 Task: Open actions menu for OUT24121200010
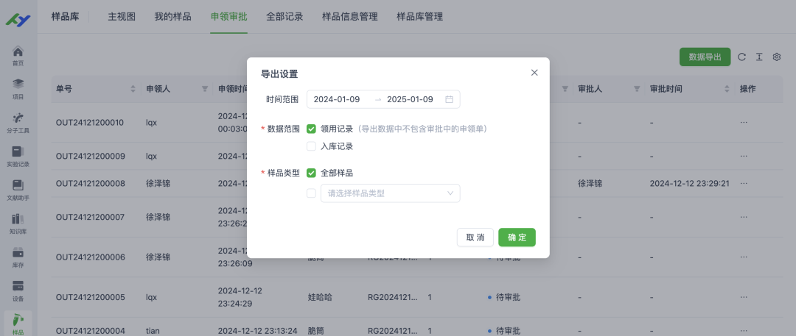pyautogui.click(x=744, y=123)
